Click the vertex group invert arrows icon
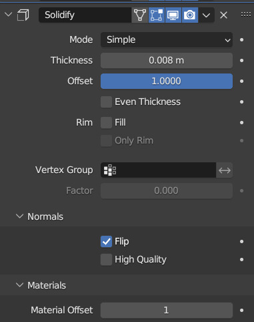Image resolution: width=254 pixels, height=322 pixels. [225, 170]
